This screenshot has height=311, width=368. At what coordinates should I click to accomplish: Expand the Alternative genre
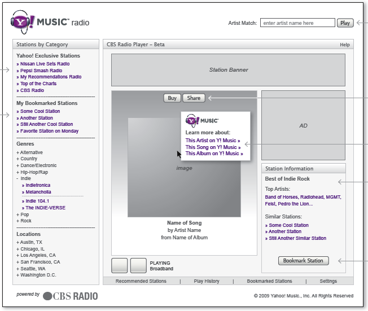[29, 152]
